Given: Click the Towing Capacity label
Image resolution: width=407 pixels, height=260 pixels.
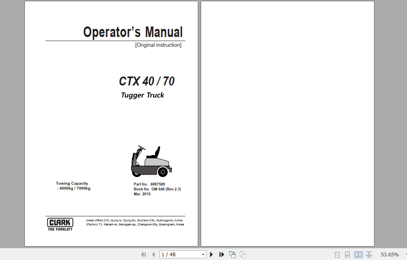Looking at the screenshot, I should (x=72, y=184).
